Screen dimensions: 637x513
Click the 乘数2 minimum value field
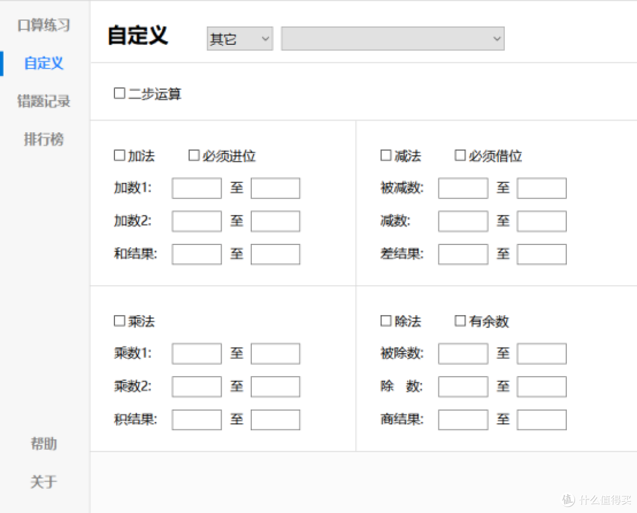[196, 387]
